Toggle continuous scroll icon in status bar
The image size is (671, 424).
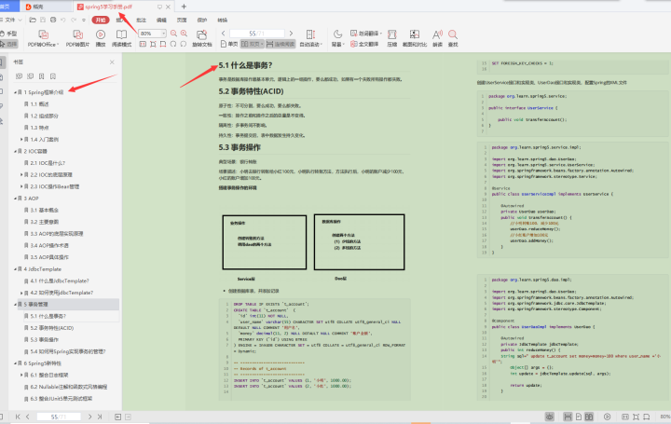click(x=568, y=417)
